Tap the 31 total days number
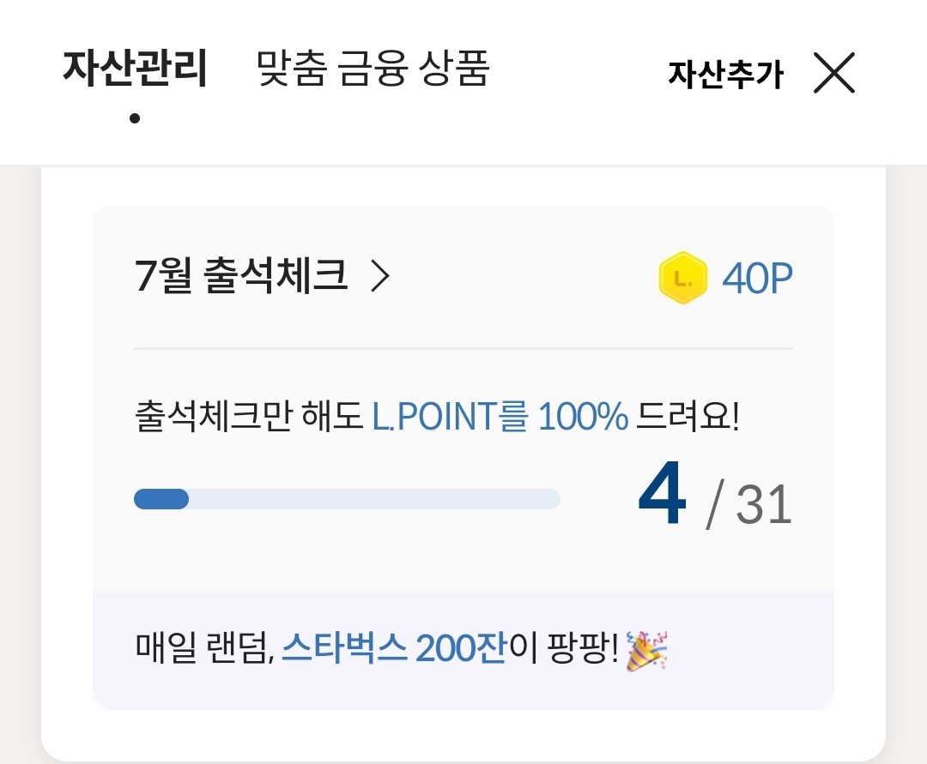The height and width of the screenshot is (764, 927). click(763, 505)
